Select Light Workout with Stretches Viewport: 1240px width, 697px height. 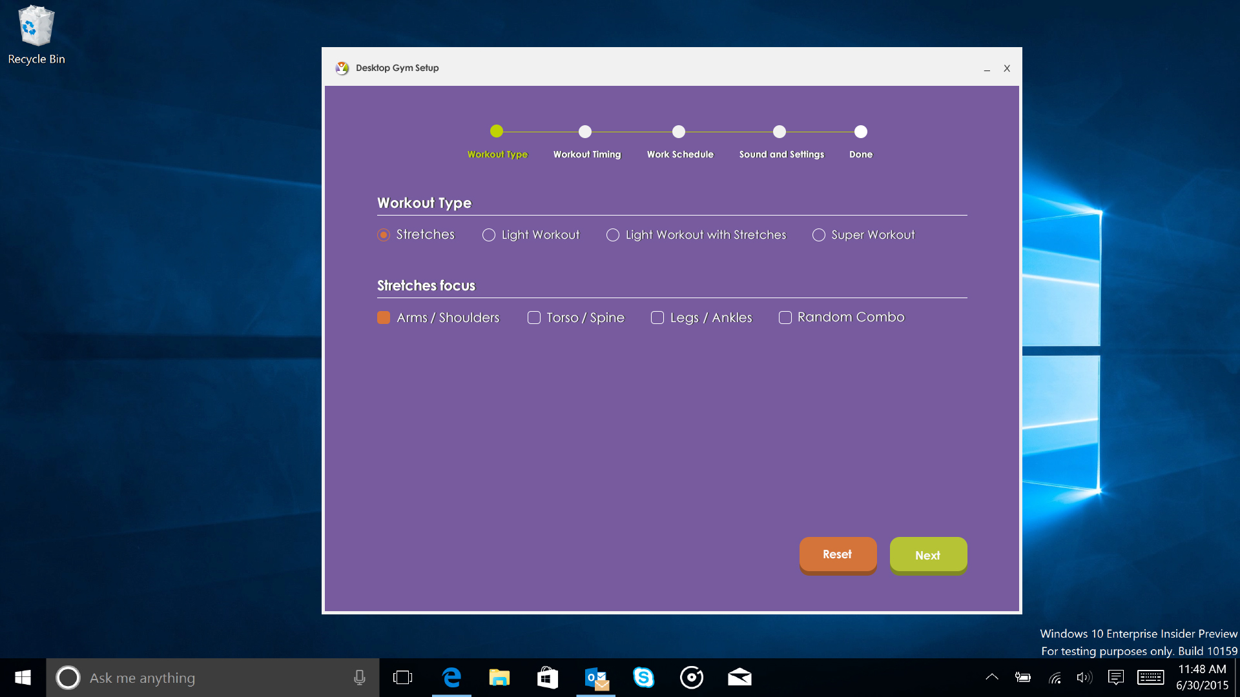[x=613, y=235]
